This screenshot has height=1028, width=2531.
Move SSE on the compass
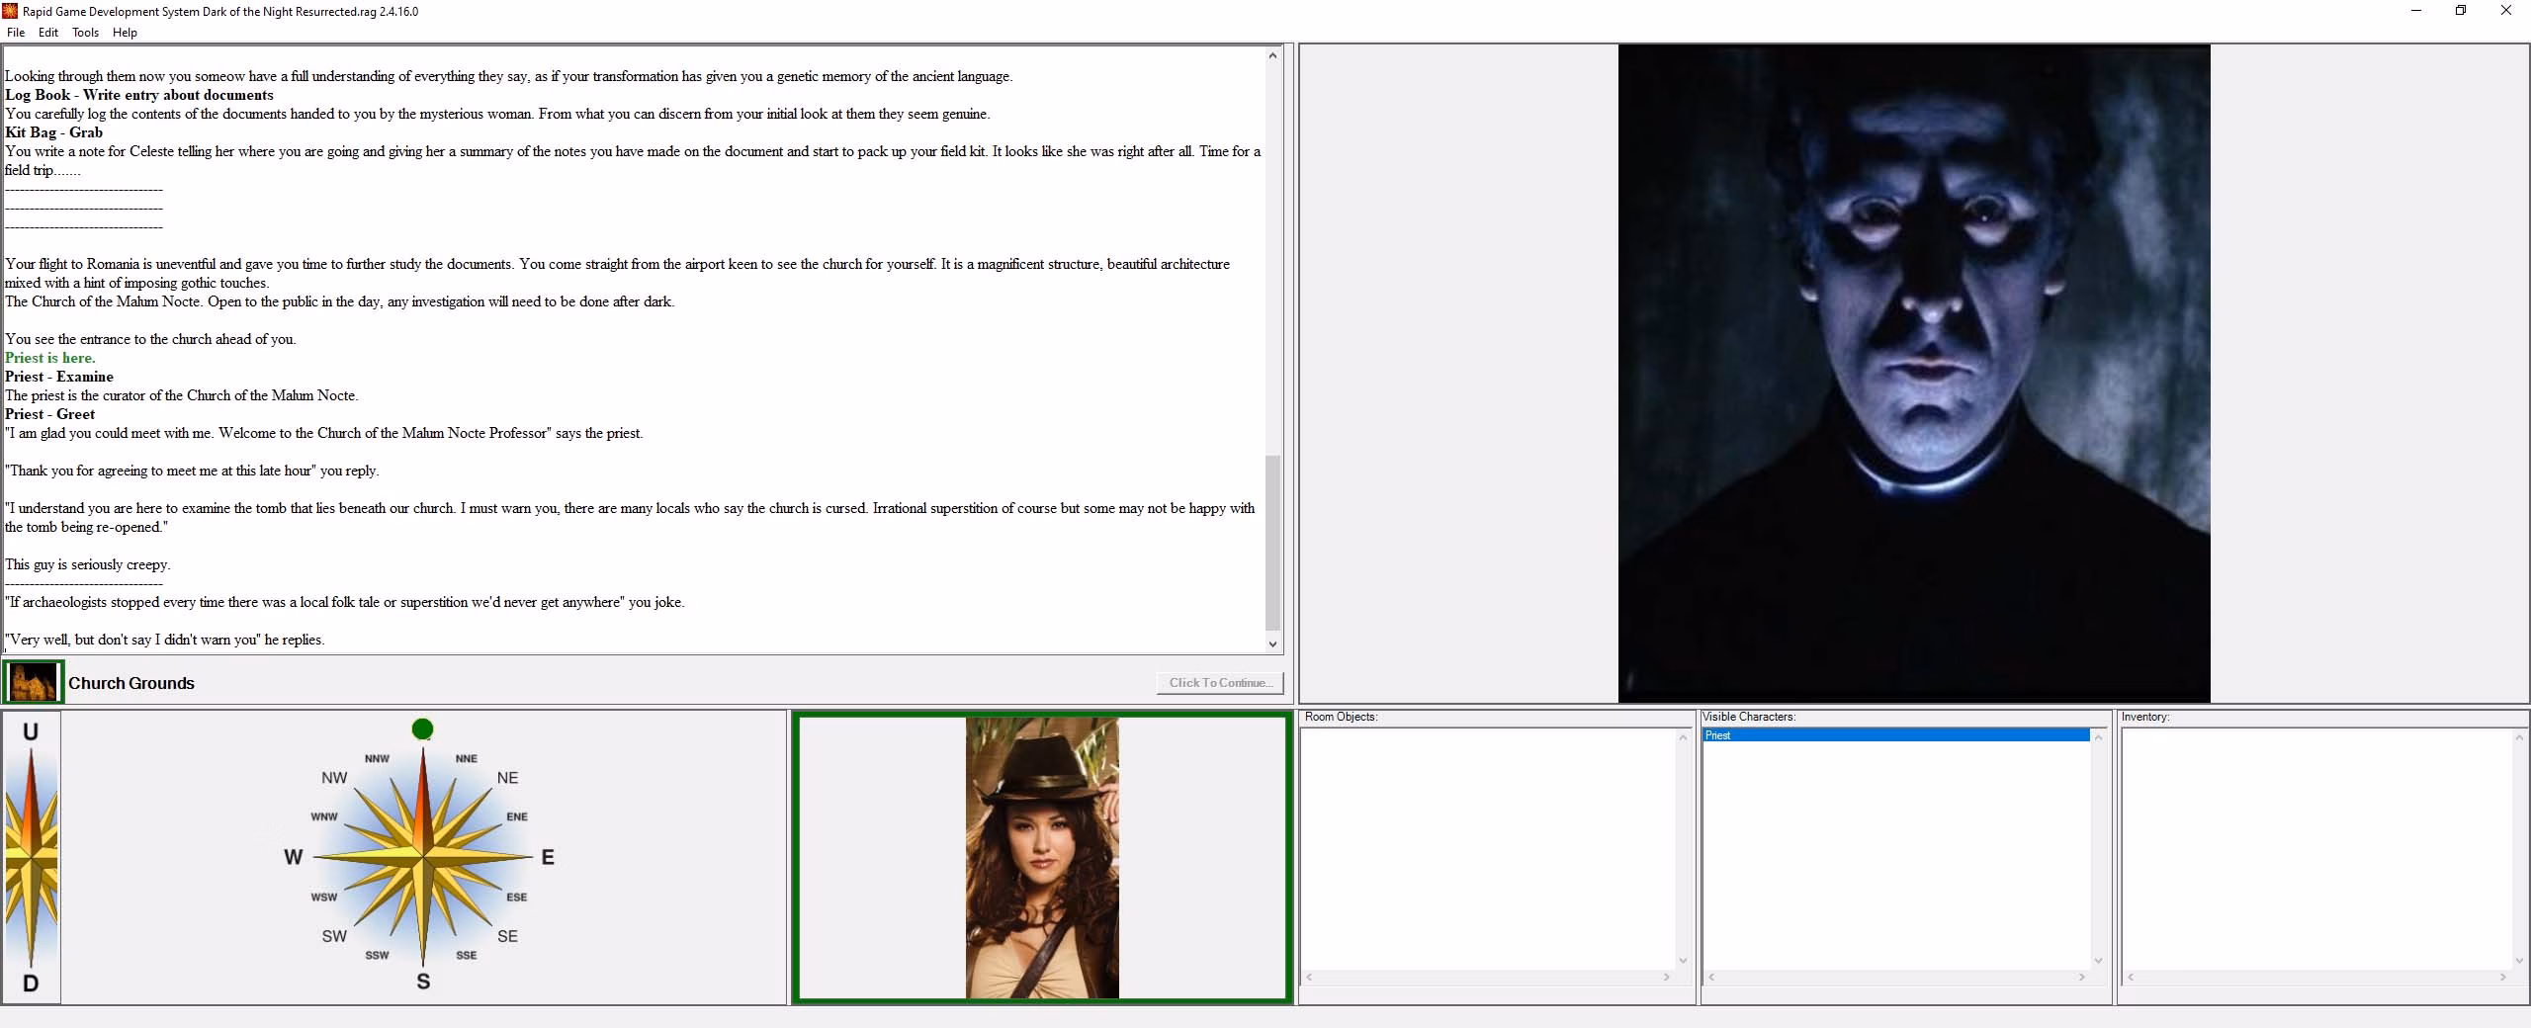click(x=467, y=955)
